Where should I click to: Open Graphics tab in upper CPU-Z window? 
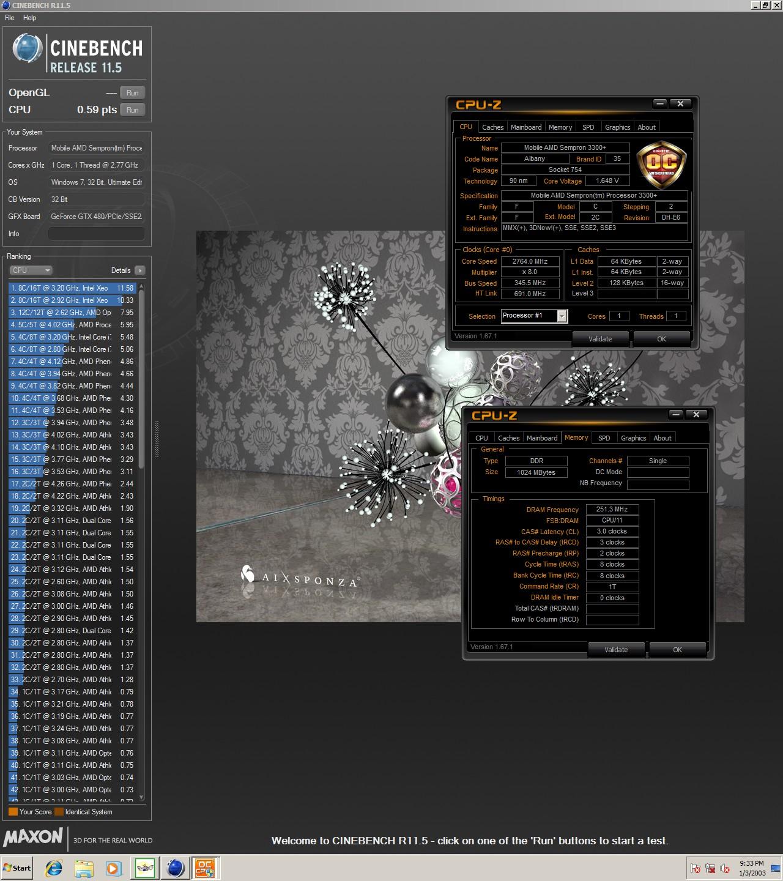point(617,127)
